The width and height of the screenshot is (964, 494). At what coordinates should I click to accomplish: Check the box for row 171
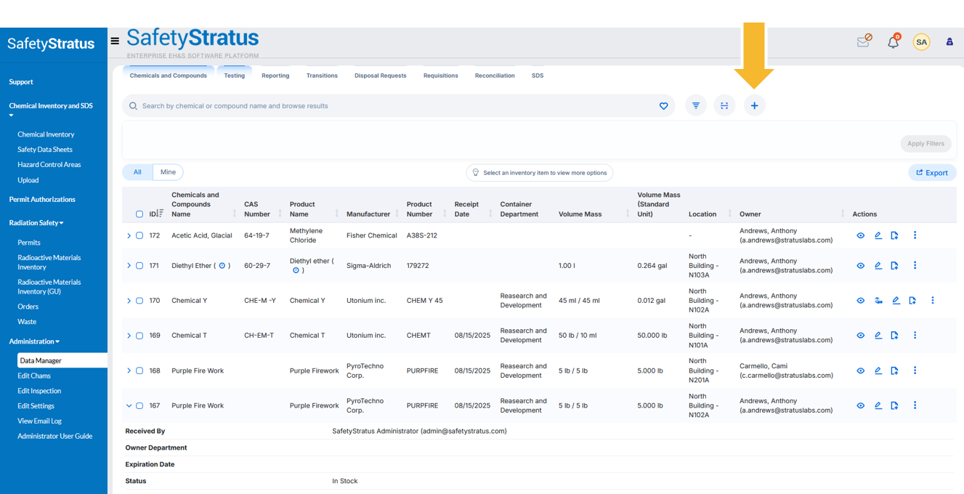tap(139, 266)
